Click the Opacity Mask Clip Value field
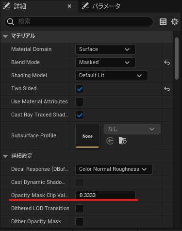Image resolution: width=182 pixels, height=231 pixels. [105, 195]
